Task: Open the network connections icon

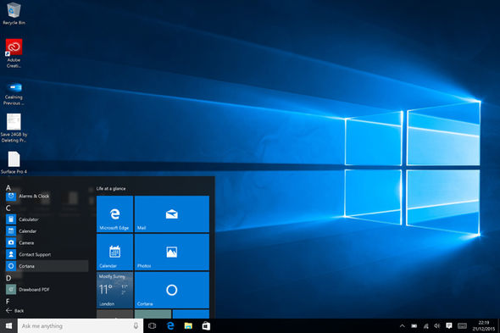Action: tap(425, 325)
